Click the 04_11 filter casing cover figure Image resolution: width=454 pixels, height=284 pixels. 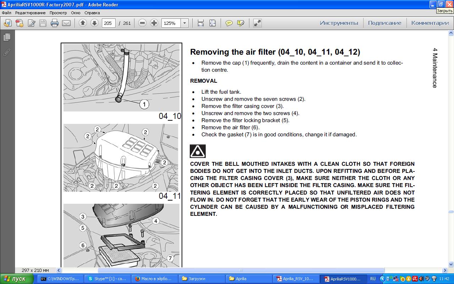pyautogui.click(x=122, y=158)
